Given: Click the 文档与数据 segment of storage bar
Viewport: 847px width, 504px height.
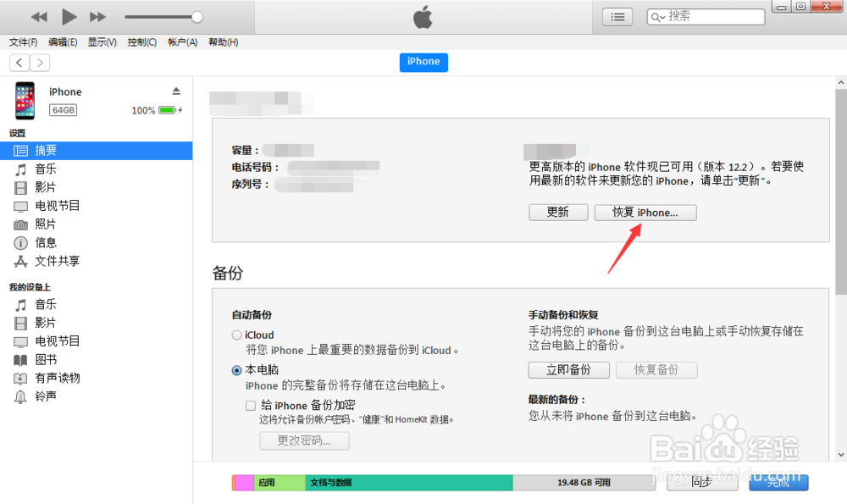Looking at the screenshot, I should 409,483.
